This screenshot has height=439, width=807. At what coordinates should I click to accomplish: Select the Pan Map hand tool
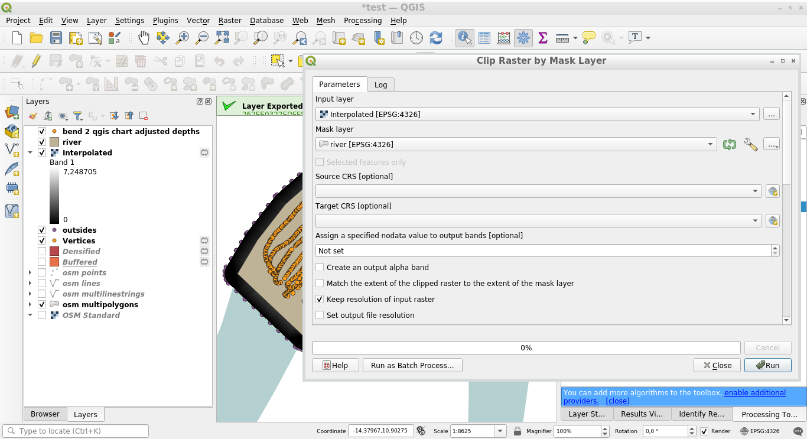tap(144, 38)
